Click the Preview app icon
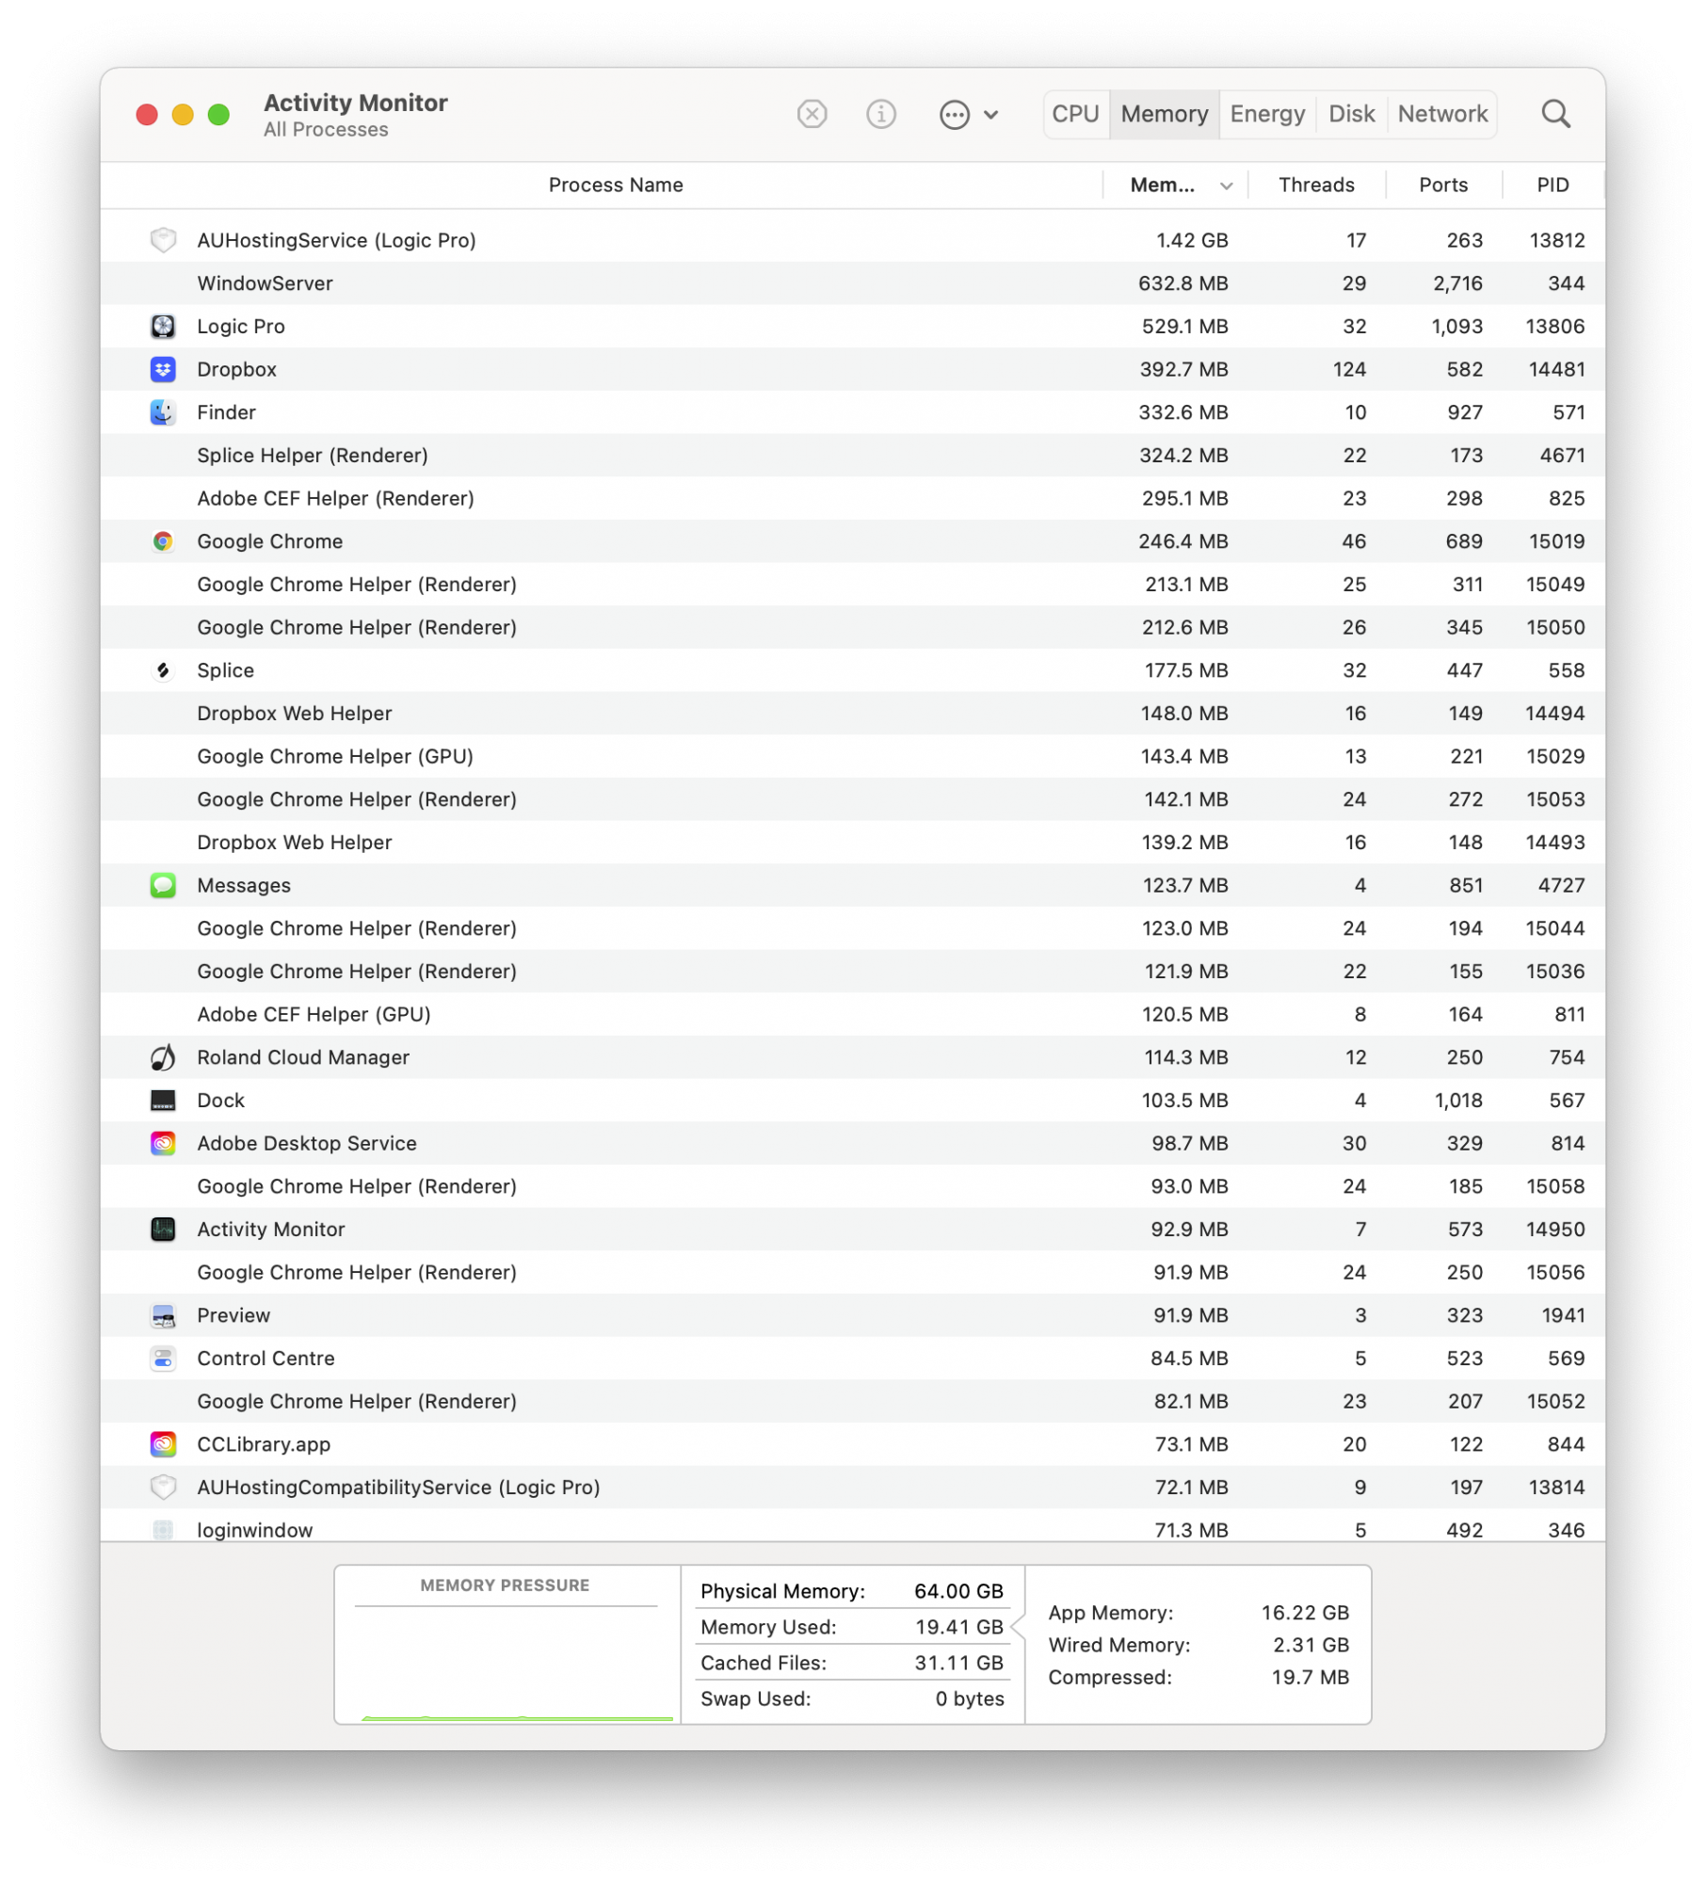The image size is (1706, 1883). (x=163, y=1315)
